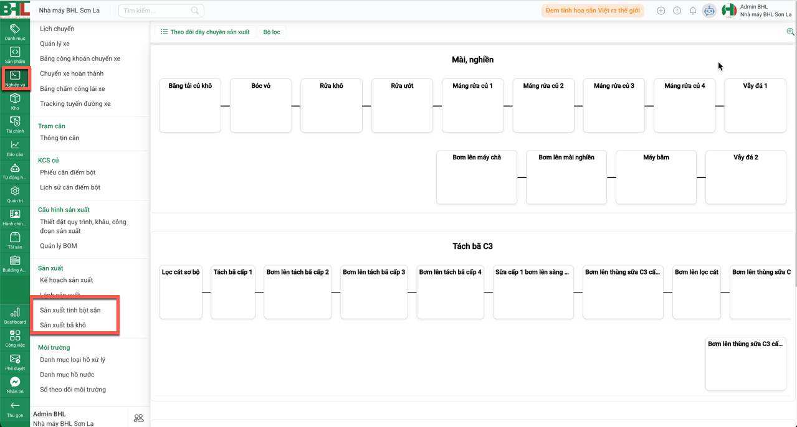Select the Máng rửa củ 4 card

684,105
